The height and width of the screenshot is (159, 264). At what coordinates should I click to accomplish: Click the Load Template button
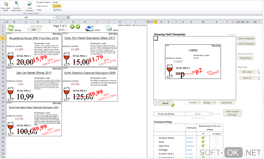click(246, 44)
